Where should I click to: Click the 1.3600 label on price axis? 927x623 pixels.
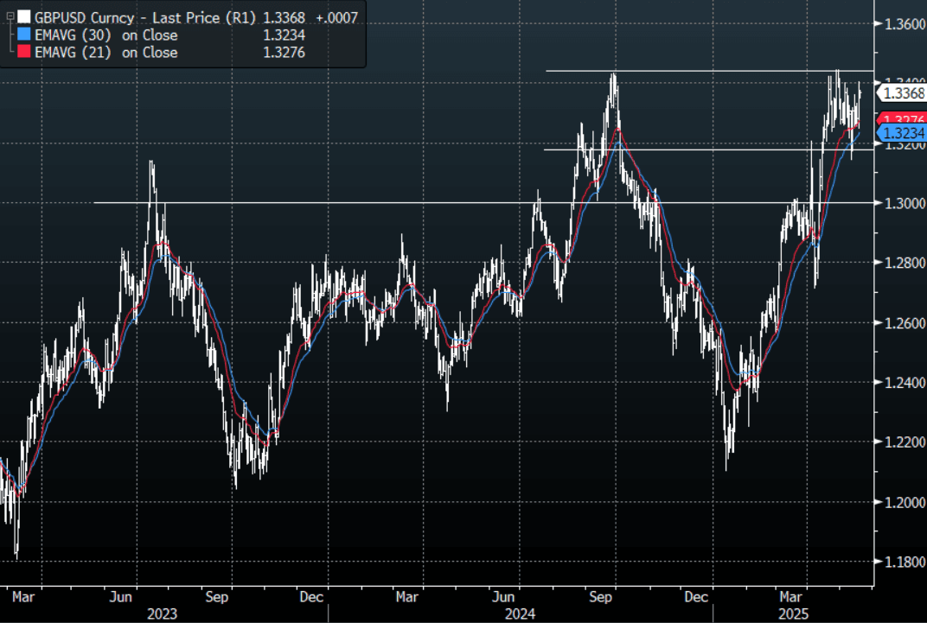pos(901,25)
